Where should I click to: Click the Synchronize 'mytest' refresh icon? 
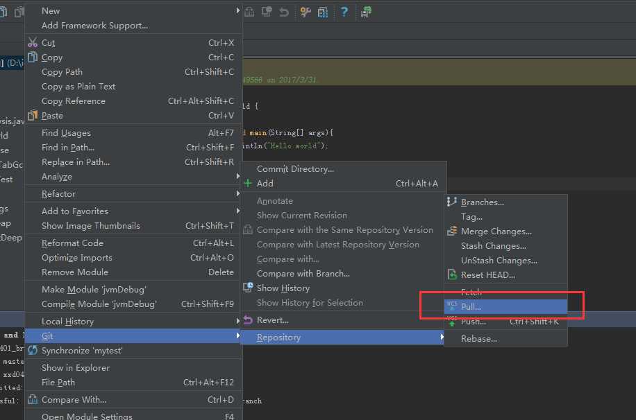pyautogui.click(x=33, y=350)
